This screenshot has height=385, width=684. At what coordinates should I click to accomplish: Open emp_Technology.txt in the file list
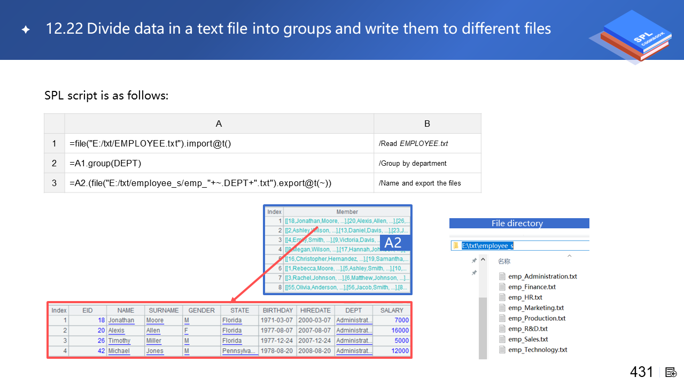[x=538, y=350]
